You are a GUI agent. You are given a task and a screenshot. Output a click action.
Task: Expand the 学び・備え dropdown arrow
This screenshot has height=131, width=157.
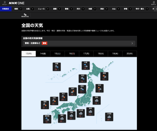click(147, 9)
